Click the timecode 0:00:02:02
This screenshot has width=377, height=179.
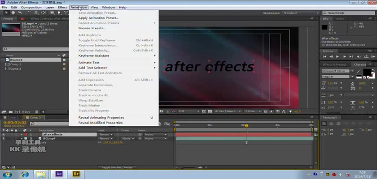point(15,123)
